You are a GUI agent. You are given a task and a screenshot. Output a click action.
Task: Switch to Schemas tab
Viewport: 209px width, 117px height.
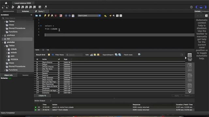[25, 11]
